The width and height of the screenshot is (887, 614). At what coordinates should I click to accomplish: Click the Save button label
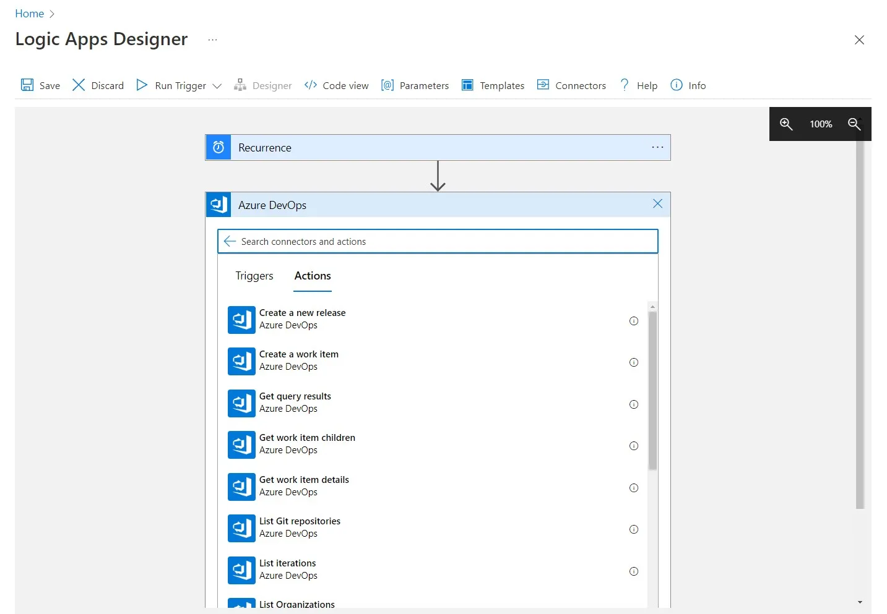[50, 86]
